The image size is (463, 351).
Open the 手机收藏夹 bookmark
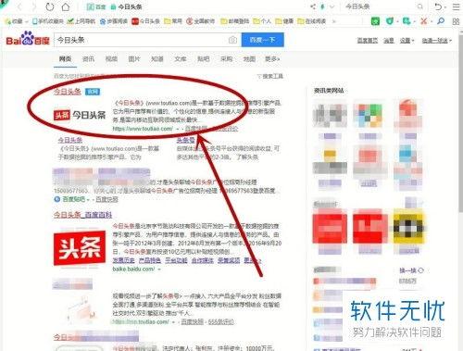coord(48,21)
